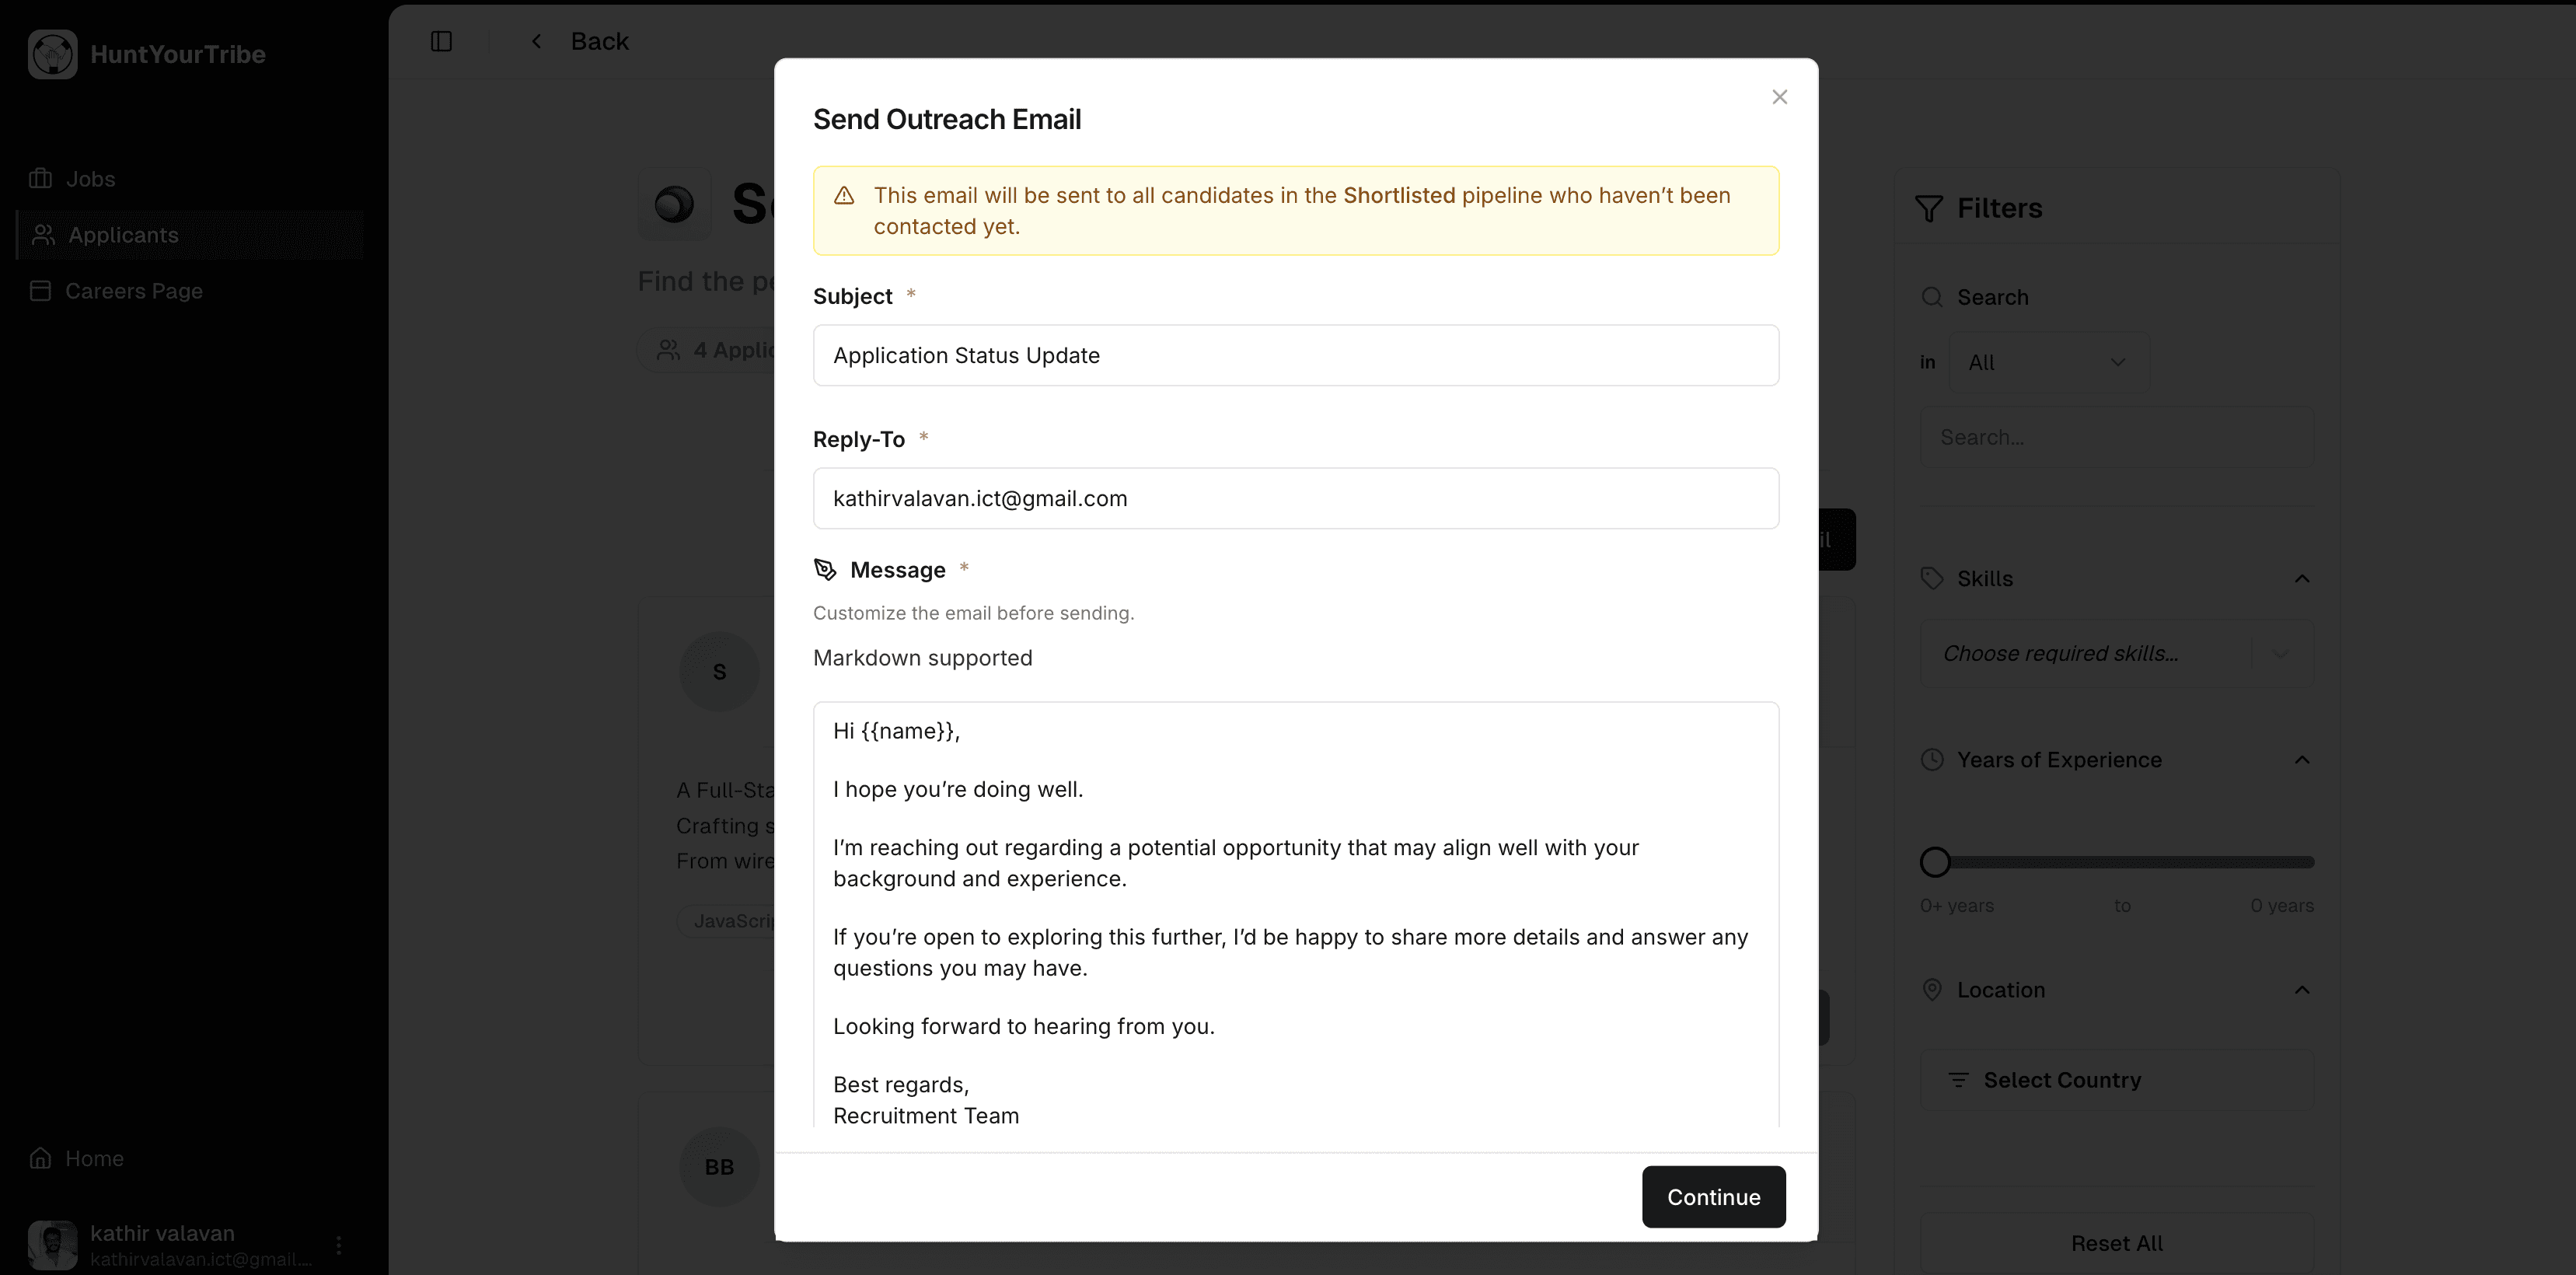Click the Careers Page icon
The image size is (2576, 1275).
(x=41, y=290)
